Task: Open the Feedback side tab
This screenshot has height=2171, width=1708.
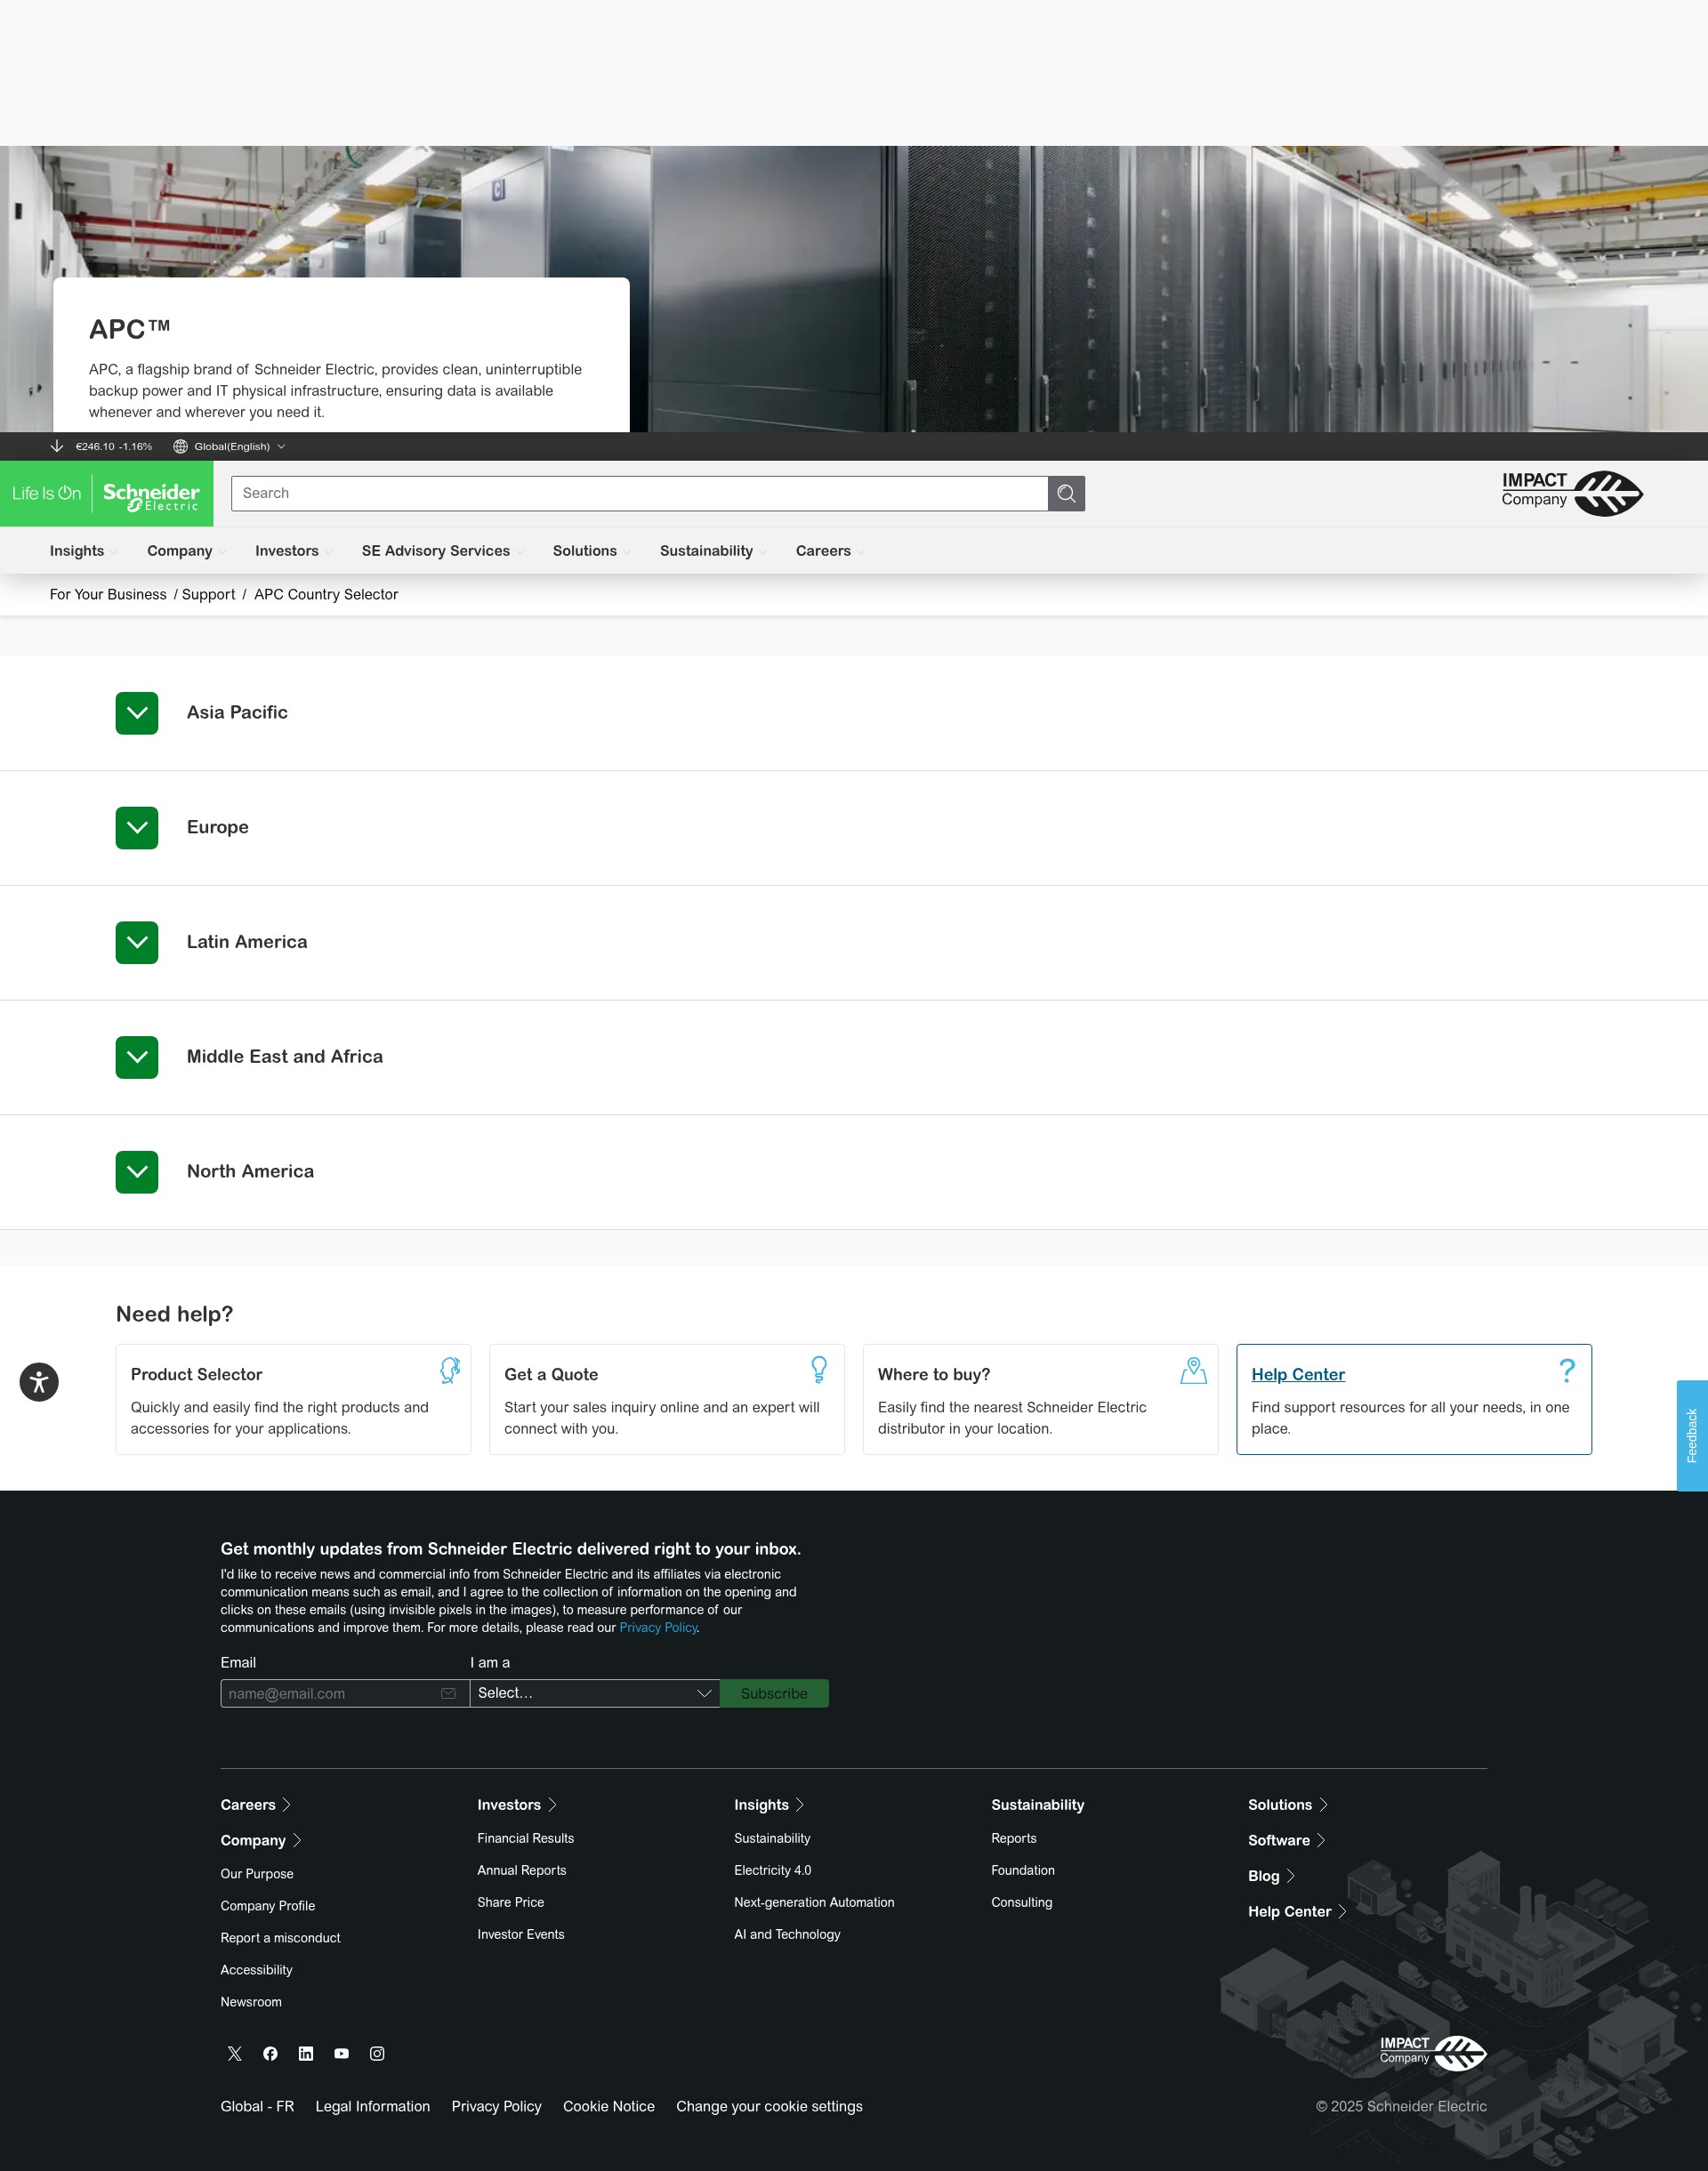Action: click(1692, 1435)
